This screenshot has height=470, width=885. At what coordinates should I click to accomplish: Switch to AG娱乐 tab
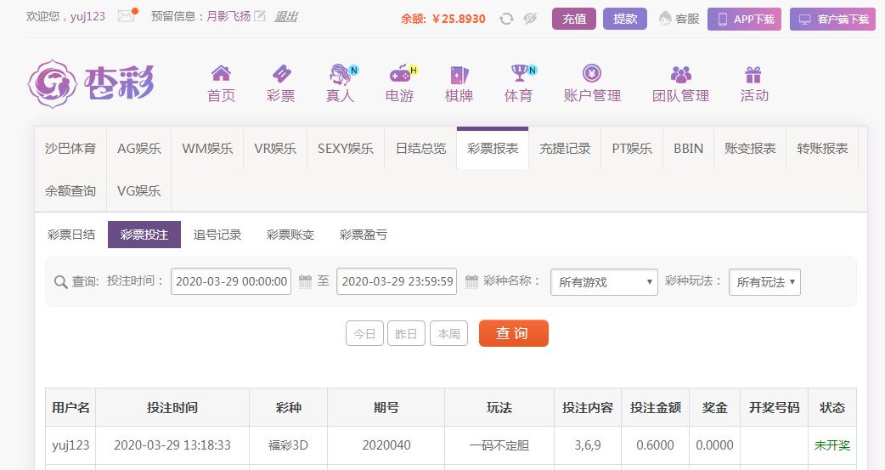point(138,149)
